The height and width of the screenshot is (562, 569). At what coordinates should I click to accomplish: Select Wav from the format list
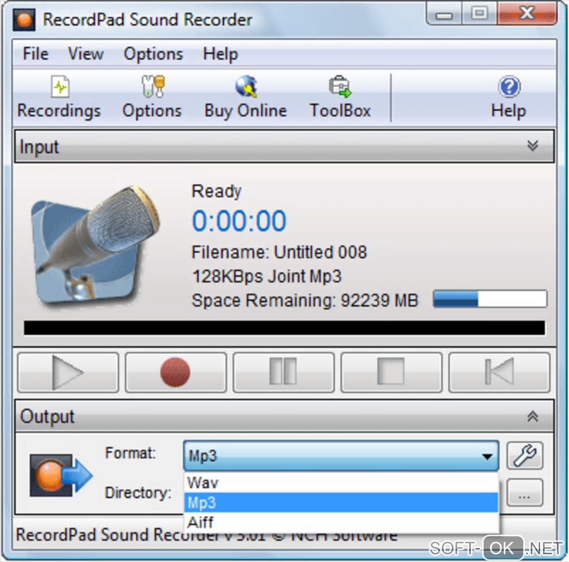341,483
